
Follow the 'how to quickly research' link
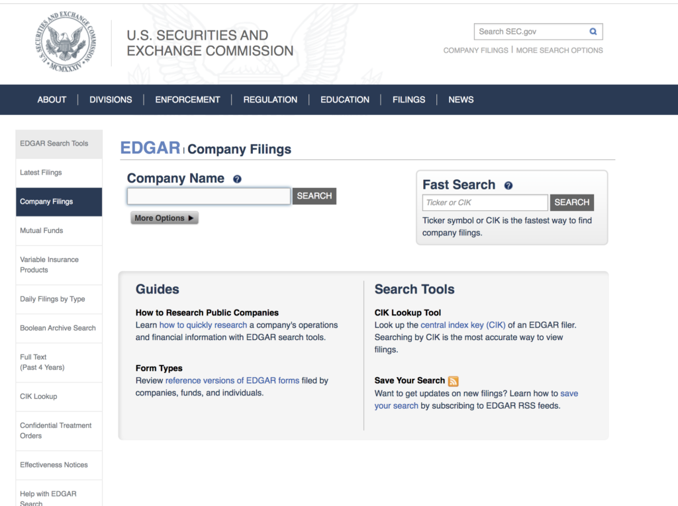point(203,325)
